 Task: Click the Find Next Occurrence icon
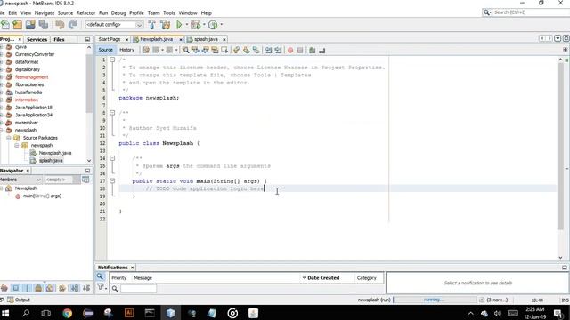click(x=205, y=50)
